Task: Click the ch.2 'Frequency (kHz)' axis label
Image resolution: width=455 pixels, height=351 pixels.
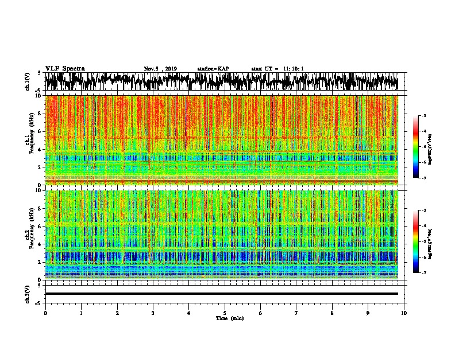Action: pos(32,228)
